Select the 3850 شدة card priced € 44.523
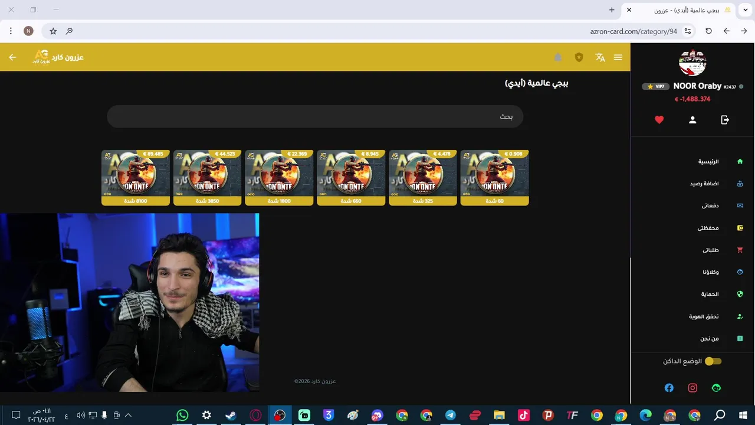 pos(207,178)
